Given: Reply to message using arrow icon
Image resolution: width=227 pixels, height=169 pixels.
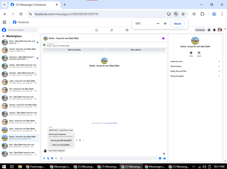Looking at the screenshot, I should click(x=80, y=140).
